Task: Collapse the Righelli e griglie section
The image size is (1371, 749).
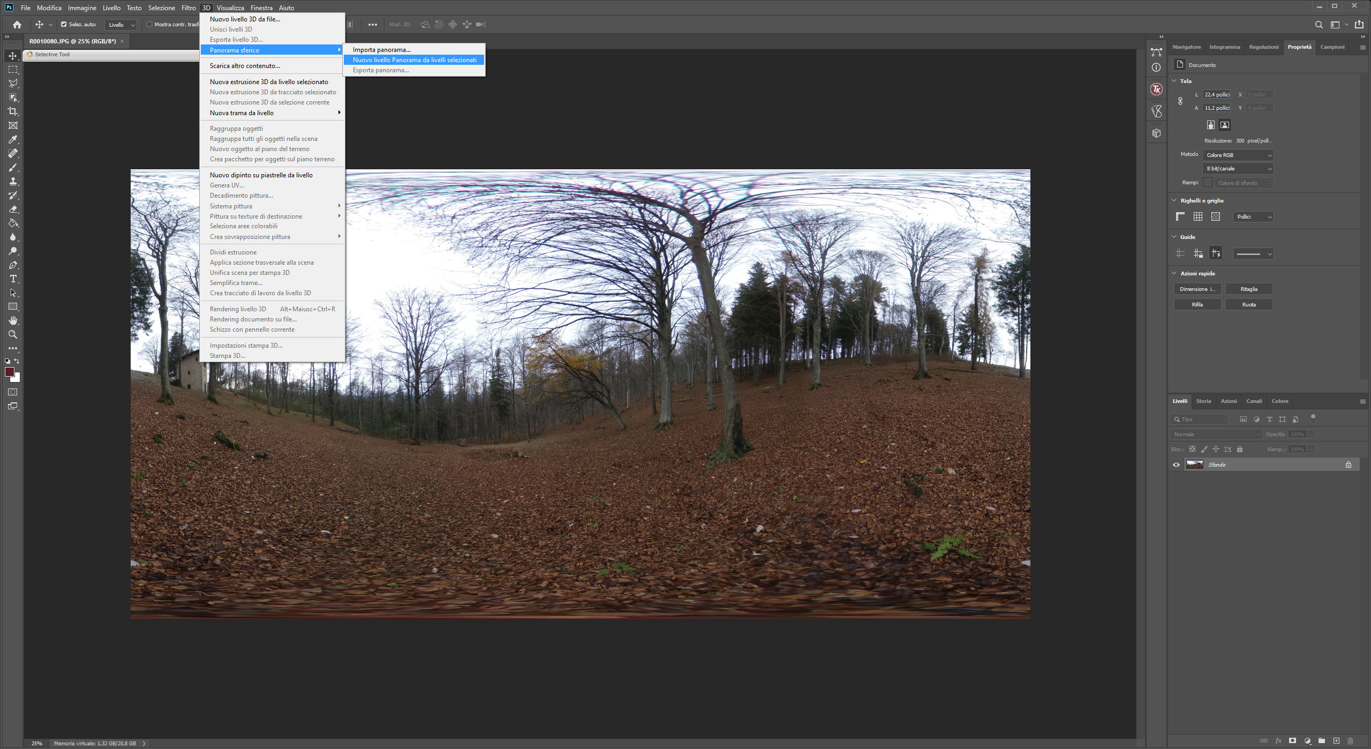Action: (1174, 201)
